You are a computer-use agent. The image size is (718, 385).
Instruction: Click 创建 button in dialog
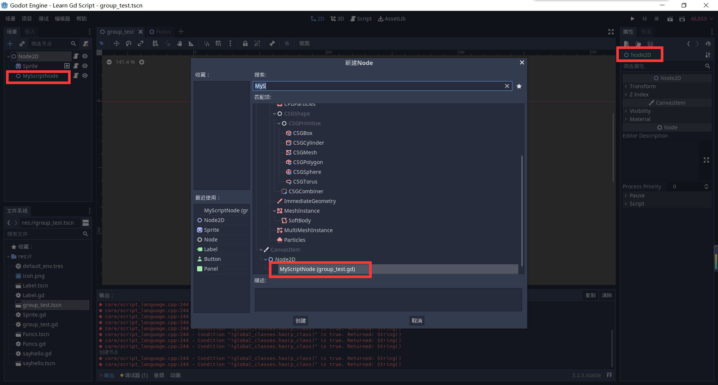coord(301,321)
